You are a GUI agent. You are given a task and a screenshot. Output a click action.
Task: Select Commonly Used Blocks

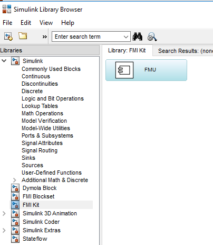(51, 69)
